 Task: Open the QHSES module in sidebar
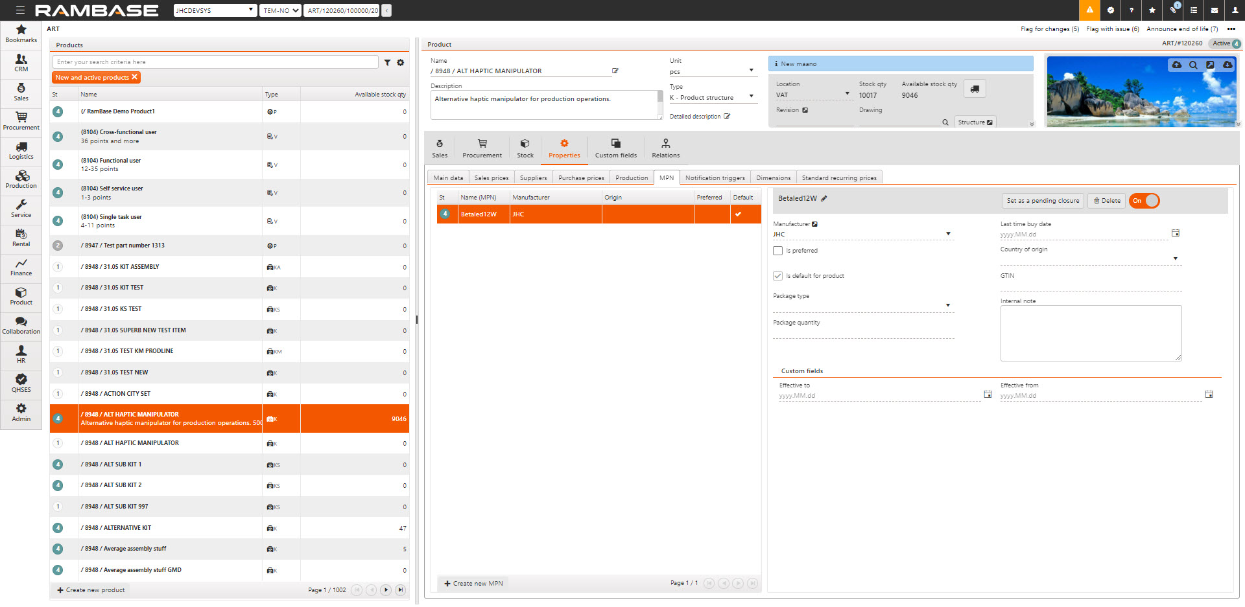[21, 383]
